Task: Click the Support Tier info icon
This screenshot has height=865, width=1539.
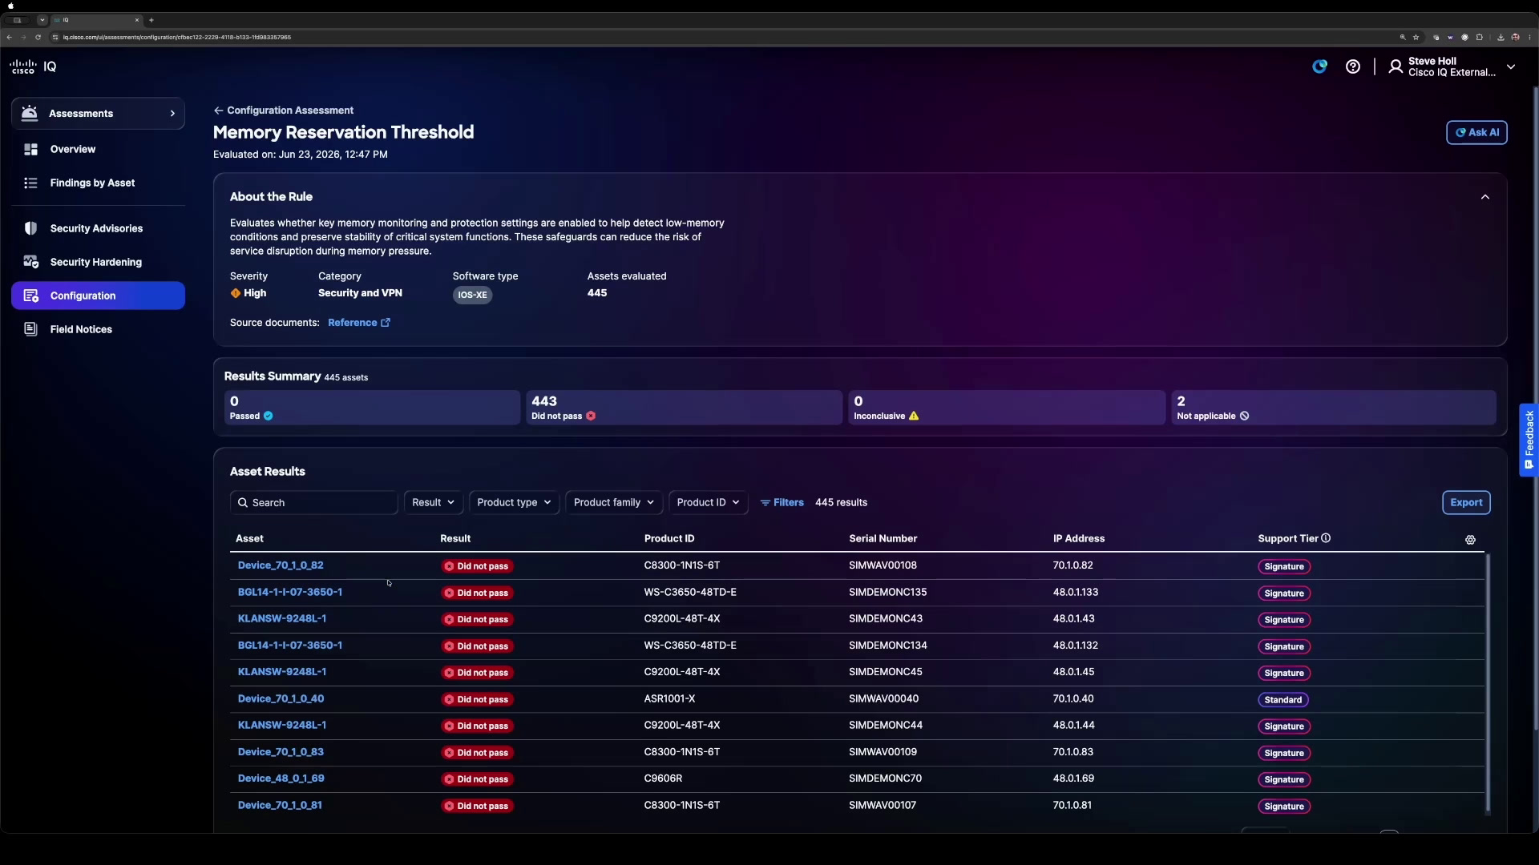Action: pyautogui.click(x=1326, y=538)
